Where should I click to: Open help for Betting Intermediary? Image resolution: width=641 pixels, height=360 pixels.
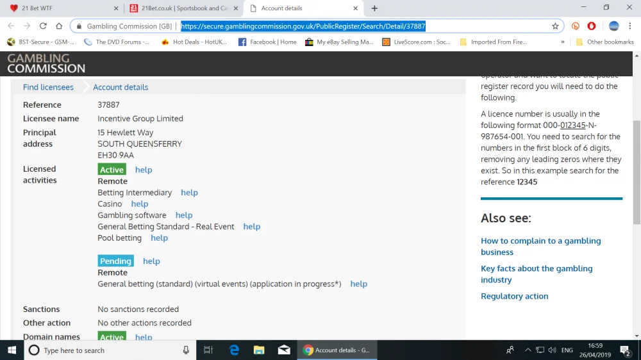click(x=189, y=192)
